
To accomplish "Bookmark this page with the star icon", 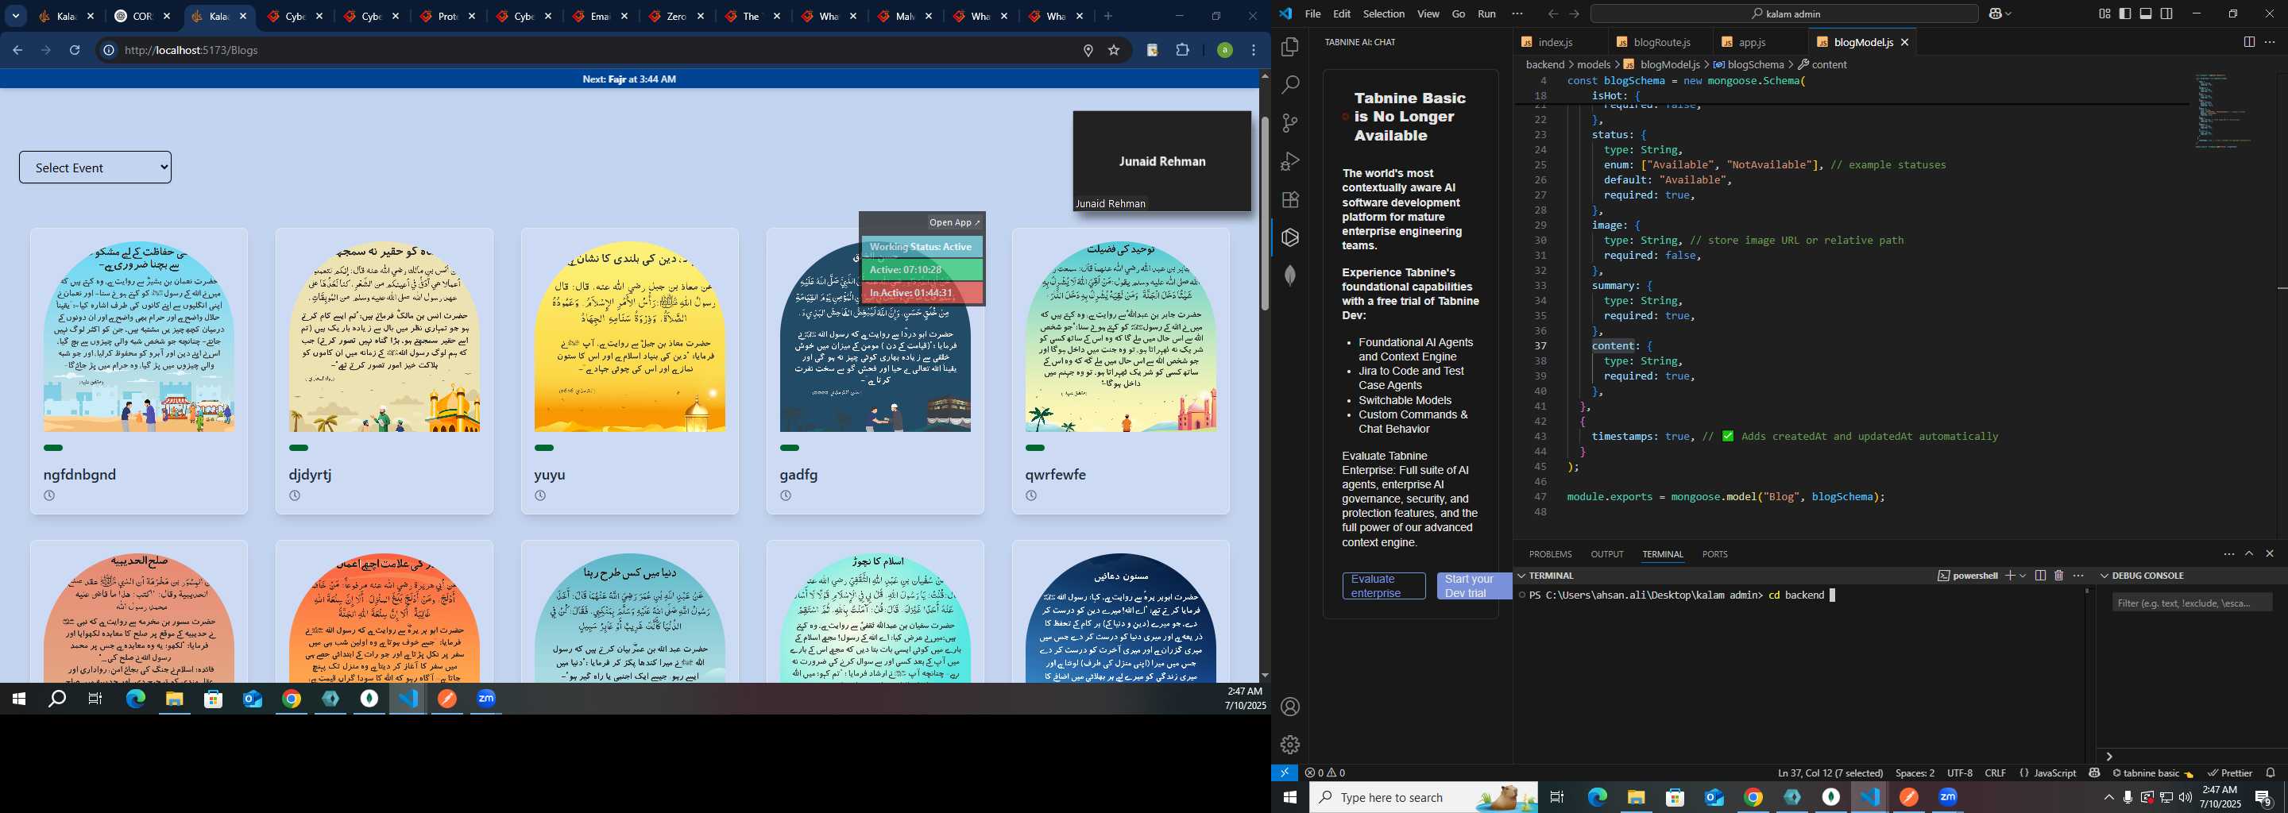I will (x=1114, y=51).
